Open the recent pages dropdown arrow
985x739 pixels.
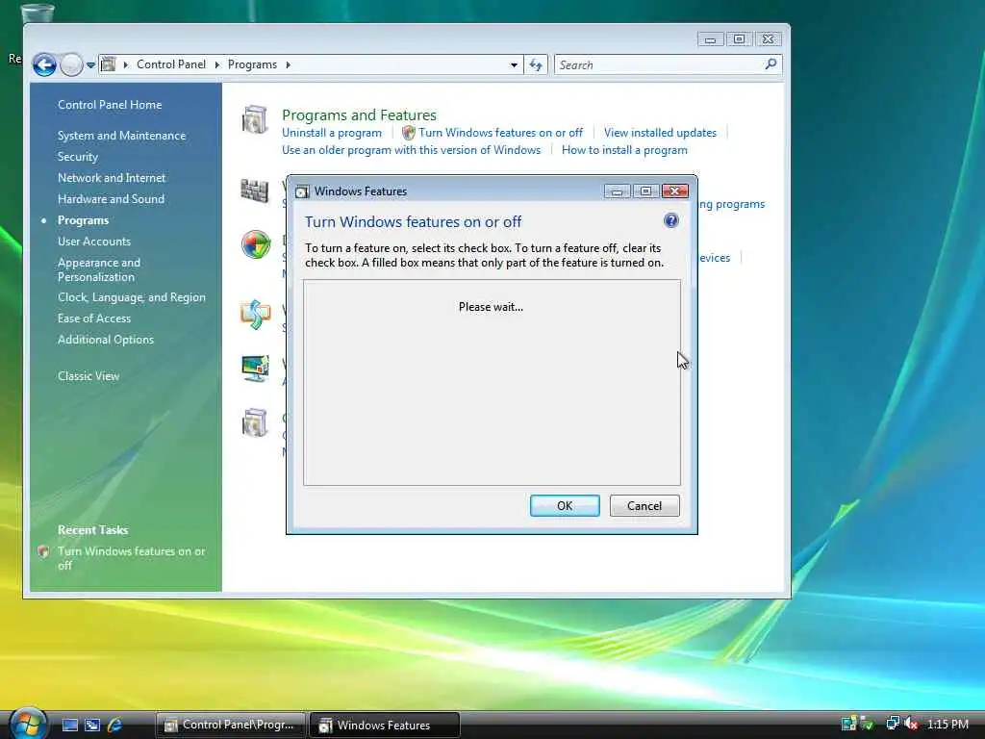point(91,64)
